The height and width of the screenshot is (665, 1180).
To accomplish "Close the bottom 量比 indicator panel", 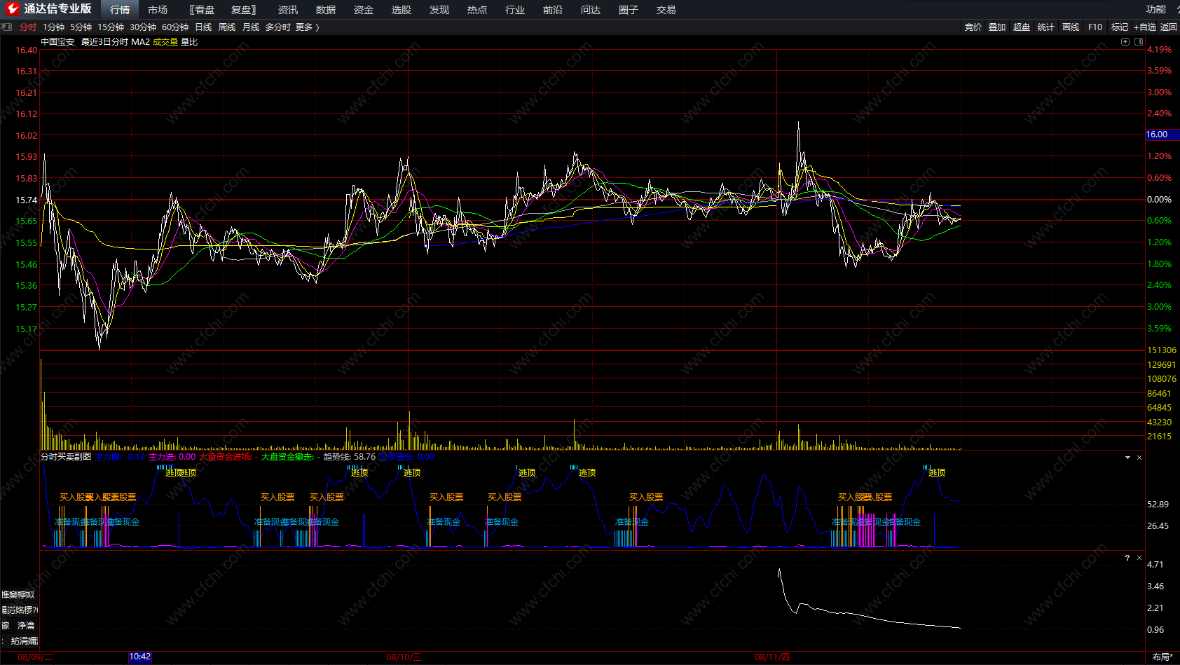I will tap(1139, 558).
